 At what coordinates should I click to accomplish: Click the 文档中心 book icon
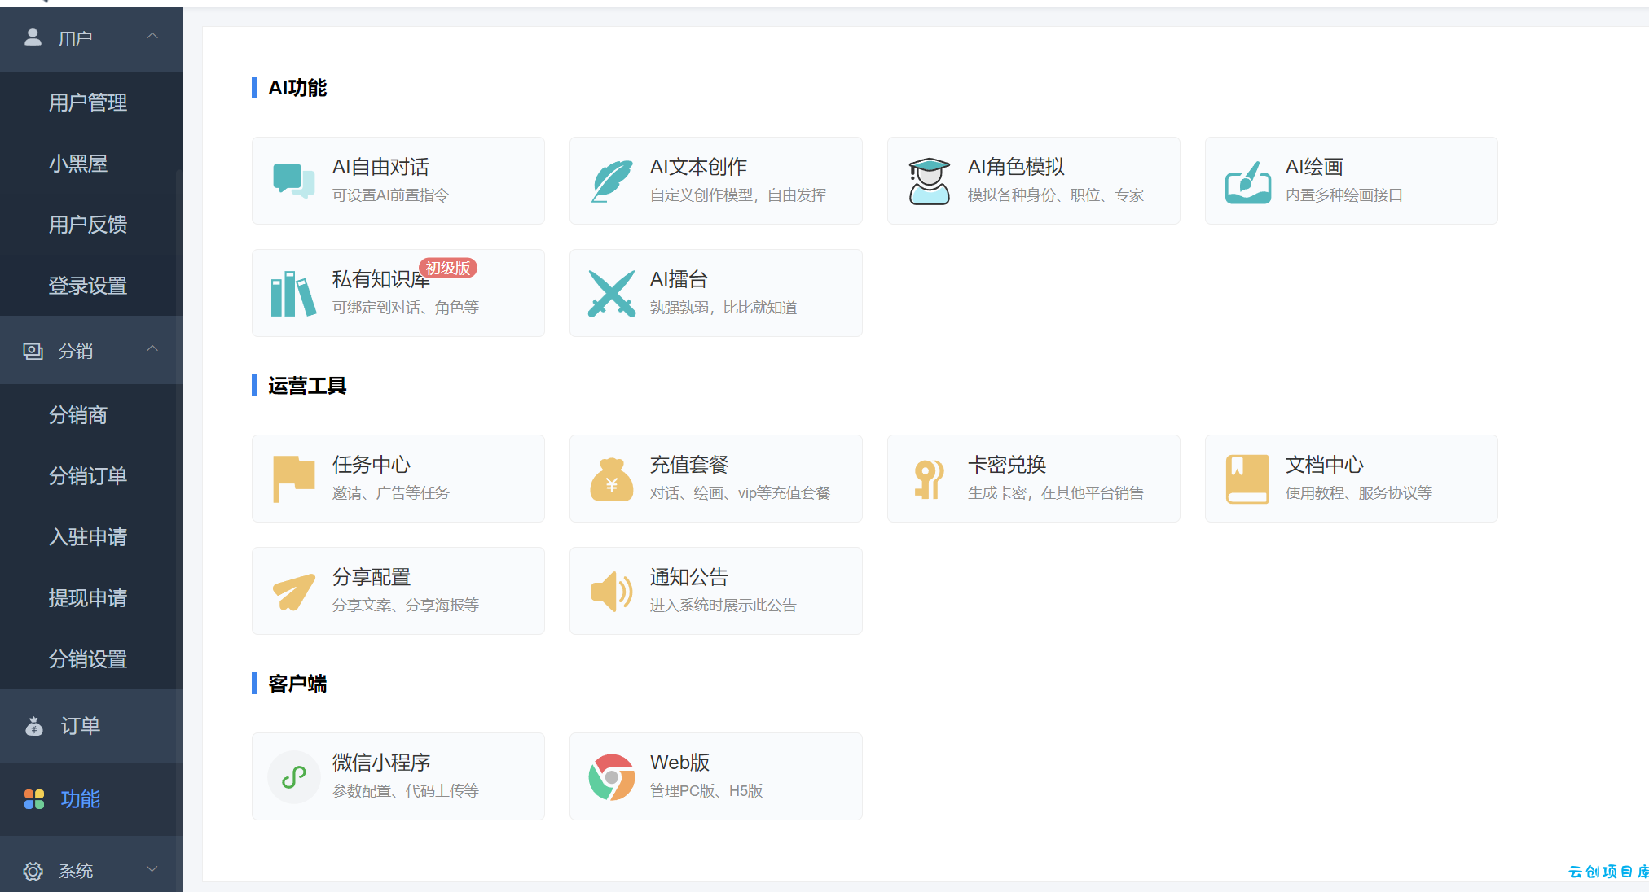[x=1247, y=479]
